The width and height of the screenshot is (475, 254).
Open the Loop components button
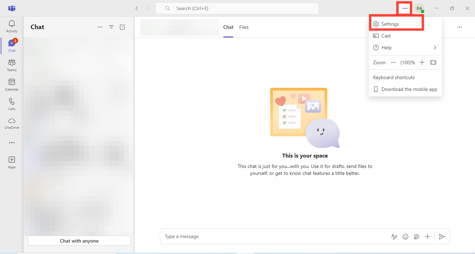tap(417, 237)
